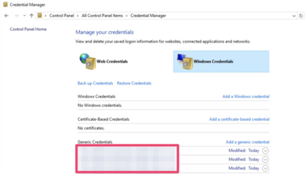Image resolution: width=307 pixels, height=174 pixels.
Task: Expand the third generic credential entry
Action: pos(266,168)
